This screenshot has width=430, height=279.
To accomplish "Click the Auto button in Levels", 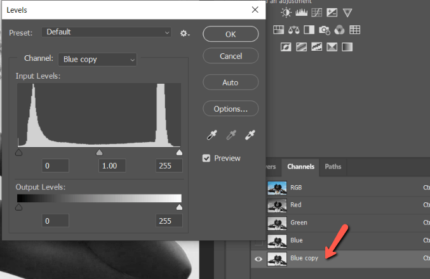I will (230, 82).
